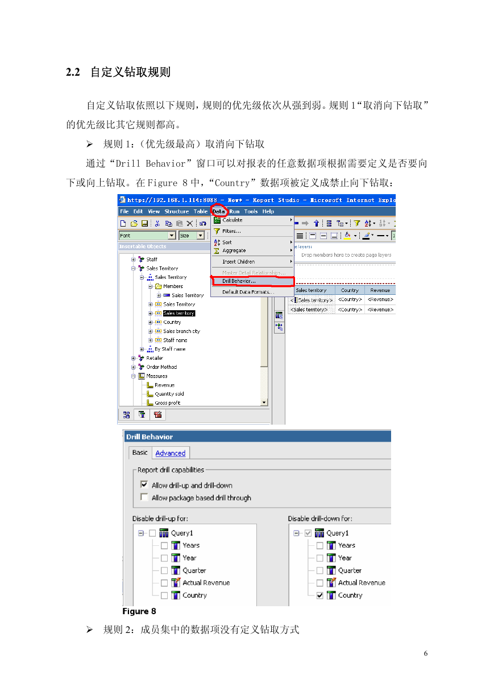Image resolution: width=494 pixels, height=699 pixels.
Task: Switch to the Advanced tab
Action: coord(171,453)
